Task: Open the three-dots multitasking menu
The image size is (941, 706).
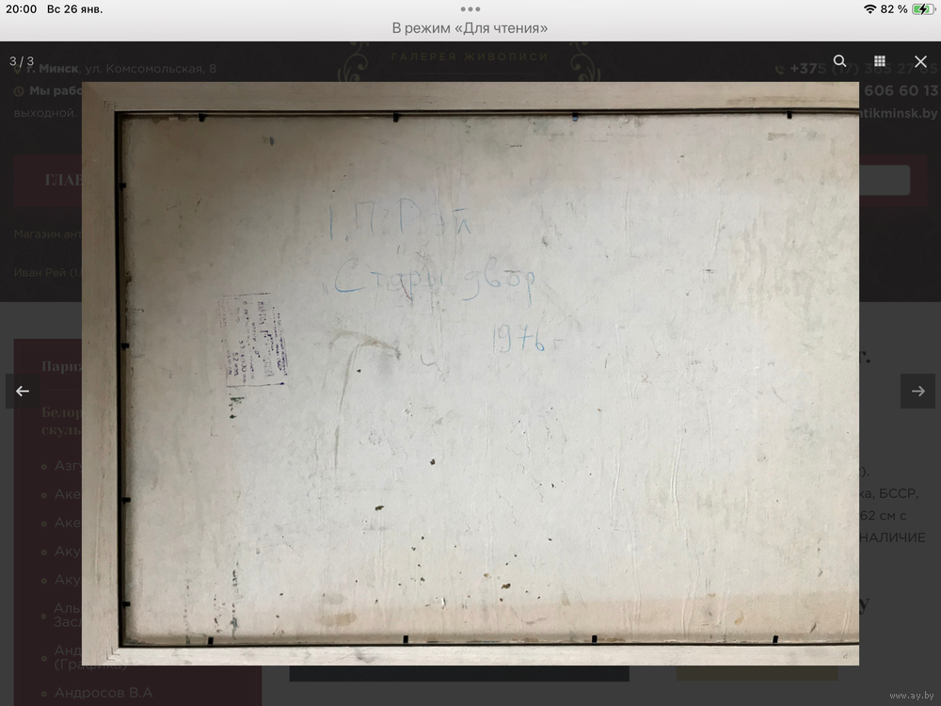Action: [x=470, y=9]
